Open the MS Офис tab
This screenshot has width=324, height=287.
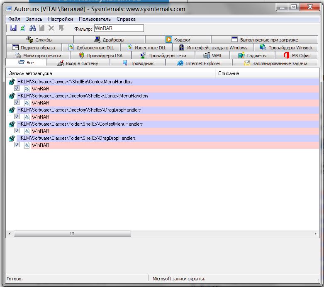[x=297, y=56]
